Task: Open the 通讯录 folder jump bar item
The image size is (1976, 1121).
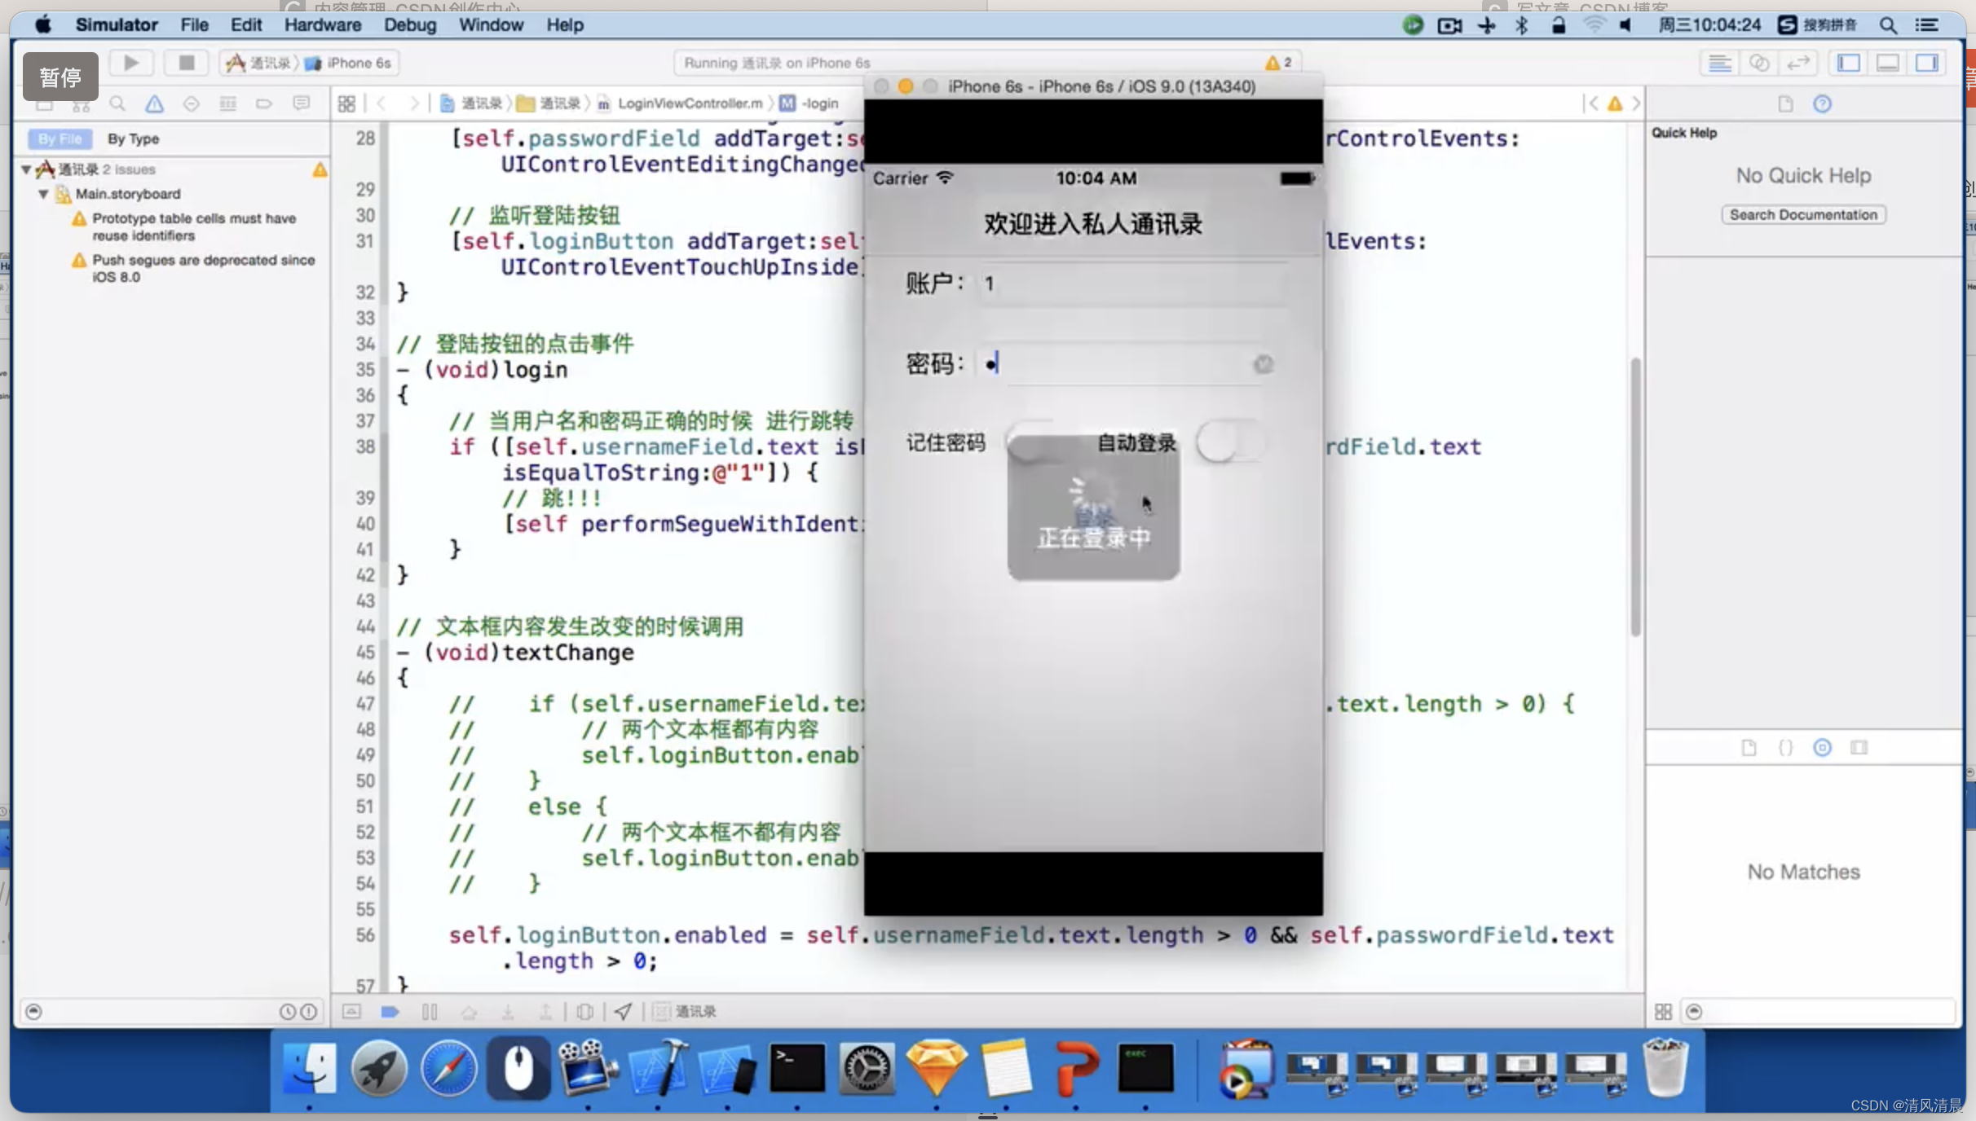Action: pyautogui.click(x=549, y=103)
